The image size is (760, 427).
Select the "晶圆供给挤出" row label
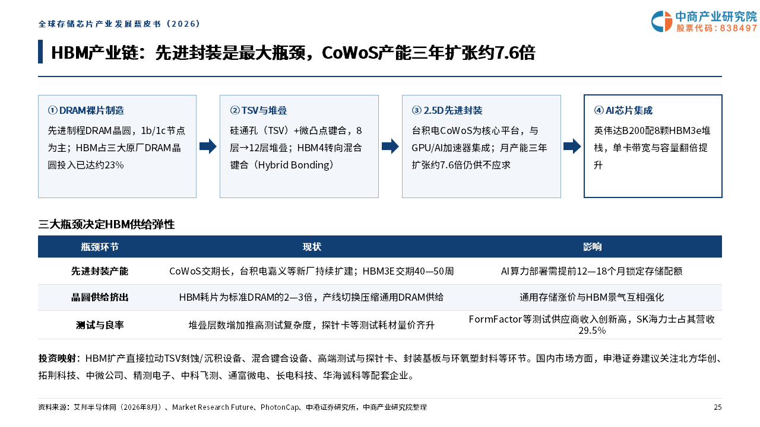pyautogui.click(x=100, y=297)
